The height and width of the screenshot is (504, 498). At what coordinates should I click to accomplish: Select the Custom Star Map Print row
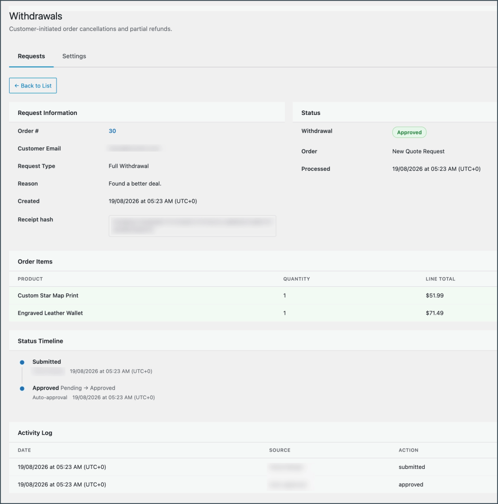pyautogui.click(x=253, y=295)
